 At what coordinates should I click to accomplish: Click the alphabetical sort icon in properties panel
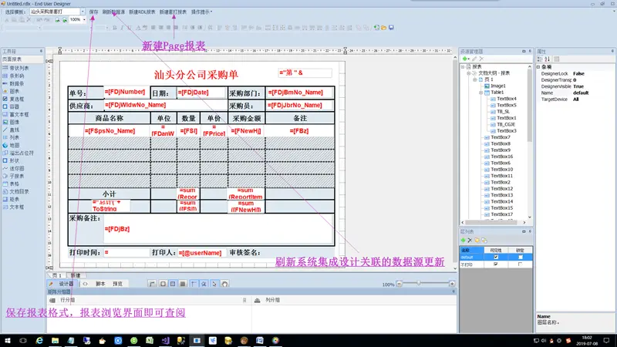pos(547,59)
